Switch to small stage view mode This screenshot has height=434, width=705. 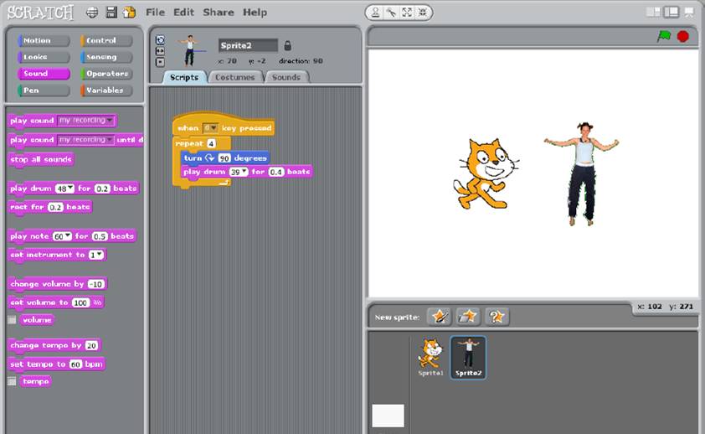tap(653, 12)
